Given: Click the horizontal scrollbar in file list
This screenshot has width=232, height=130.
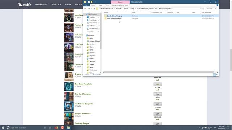Looking at the screenshot, I should coord(159,72).
